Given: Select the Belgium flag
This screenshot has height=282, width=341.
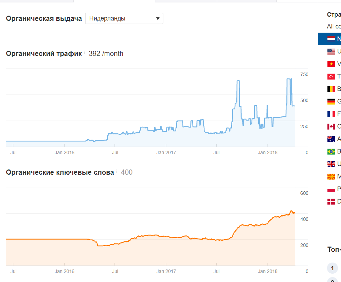Looking at the screenshot, I should [x=331, y=89].
